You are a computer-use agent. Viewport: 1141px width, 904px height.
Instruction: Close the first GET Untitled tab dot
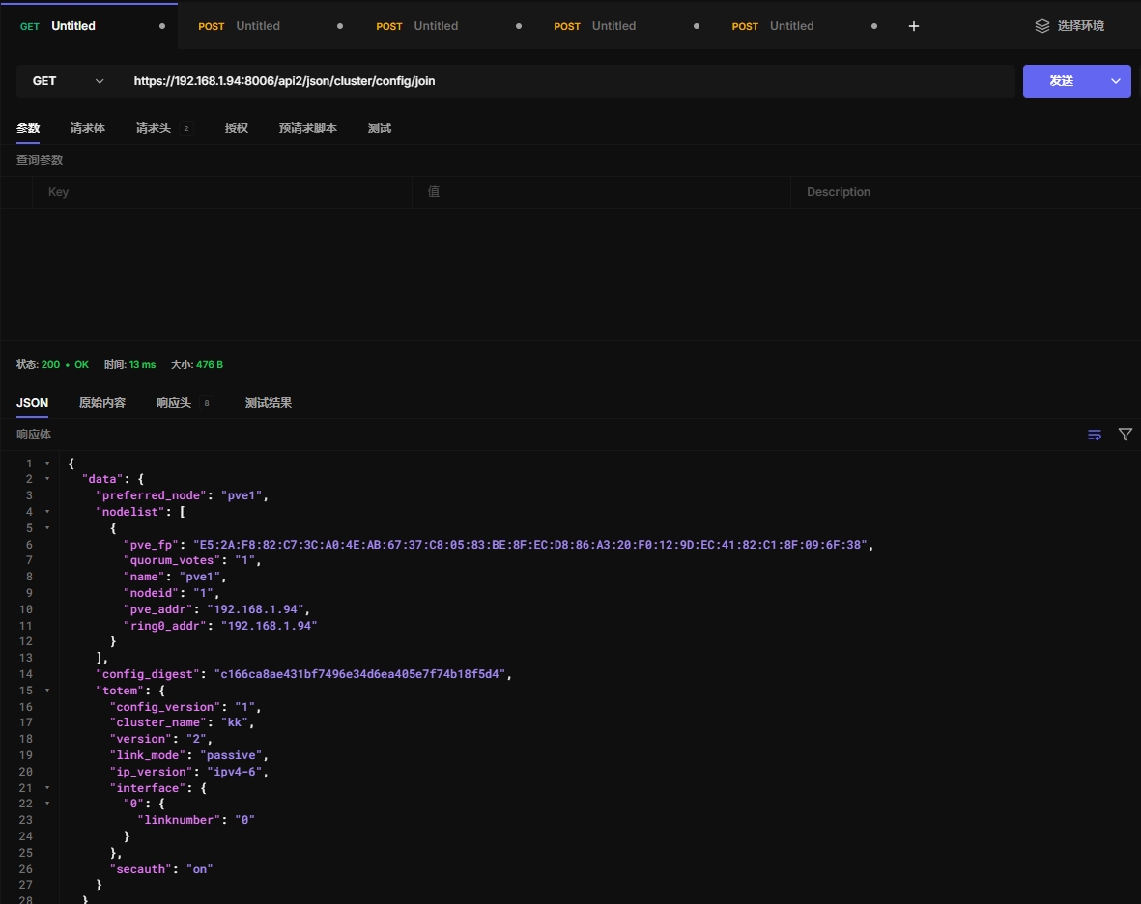click(x=162, y=26)
